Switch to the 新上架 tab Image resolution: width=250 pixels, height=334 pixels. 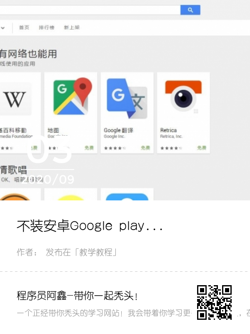pyautogui.click(x=72, y=28)
